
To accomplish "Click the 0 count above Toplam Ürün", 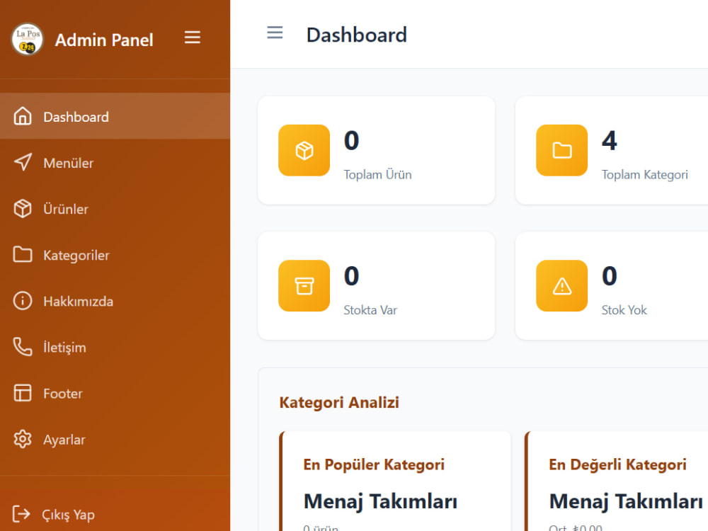I will [351, 140].
